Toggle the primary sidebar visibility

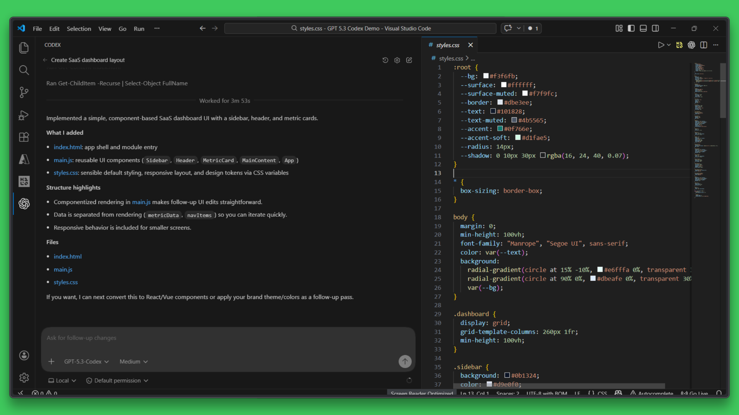pyautogui.click(x=631, y=28)
